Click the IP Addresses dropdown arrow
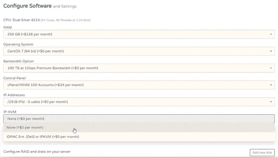Viewport: 278px width, 158px height. [x=271, y=102]
